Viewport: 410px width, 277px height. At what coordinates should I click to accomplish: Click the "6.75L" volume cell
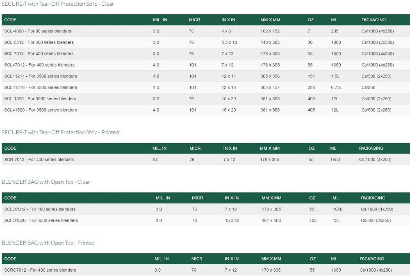click(x=337, y=87)
